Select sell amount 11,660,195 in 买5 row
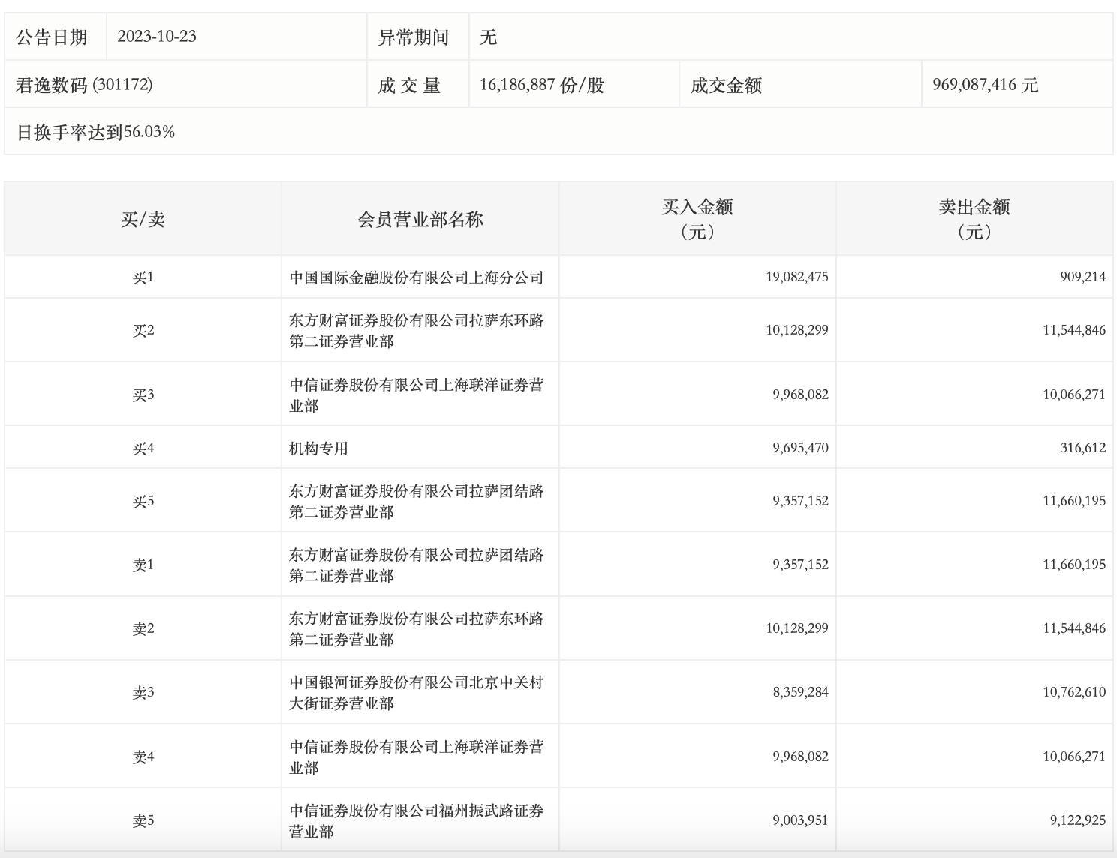The height and width of the screenshot is (858, 1117). click(1074, 501)
